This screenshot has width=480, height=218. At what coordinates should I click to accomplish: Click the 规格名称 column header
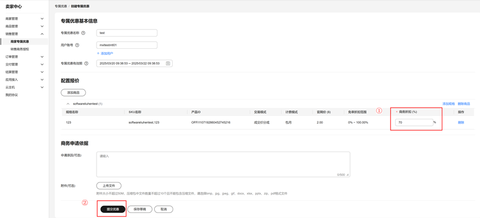pyautogui.click(x=72, y=112)
